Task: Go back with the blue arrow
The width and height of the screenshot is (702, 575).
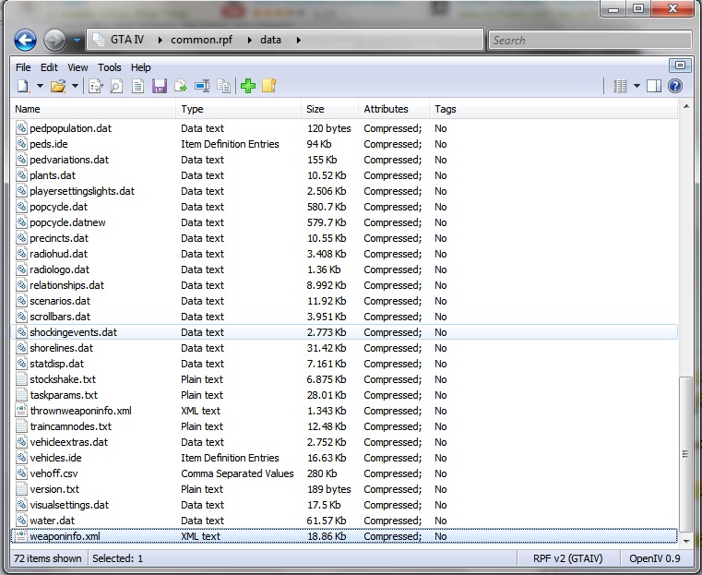Action: tap(25, 41)
